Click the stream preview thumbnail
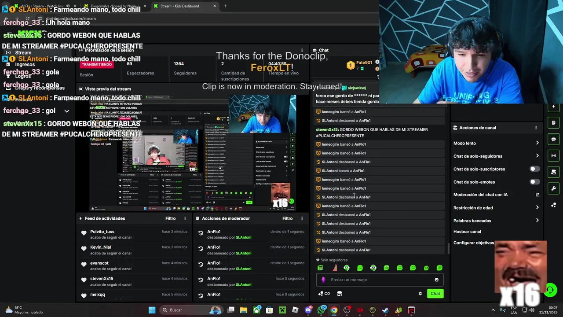Image resolution: width=563 pixels, height=317 pixels. (192, 152)
